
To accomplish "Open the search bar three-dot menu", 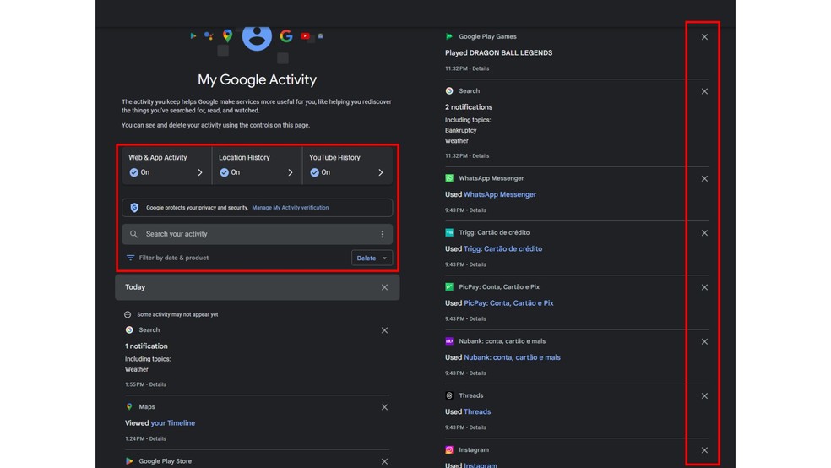I will pos(382,235).
